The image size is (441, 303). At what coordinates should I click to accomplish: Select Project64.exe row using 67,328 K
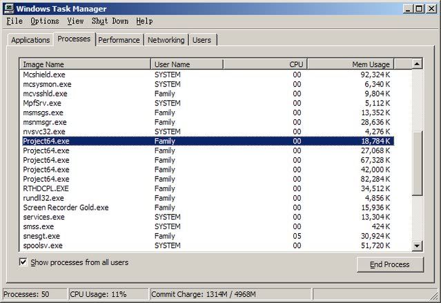[x=208, y=160]
